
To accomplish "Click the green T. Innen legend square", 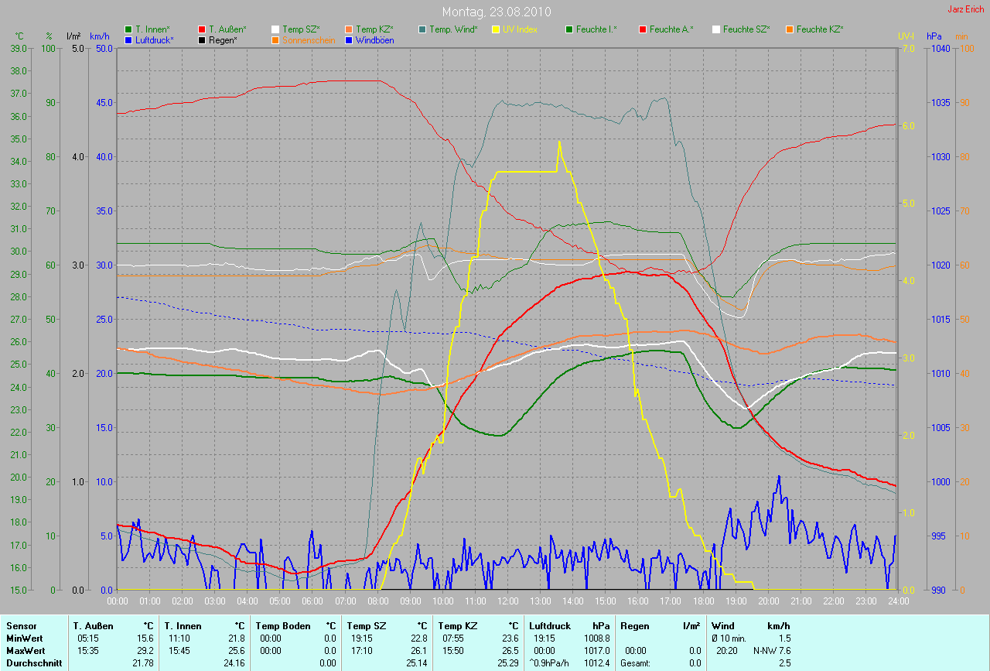I will coord(128,29).
